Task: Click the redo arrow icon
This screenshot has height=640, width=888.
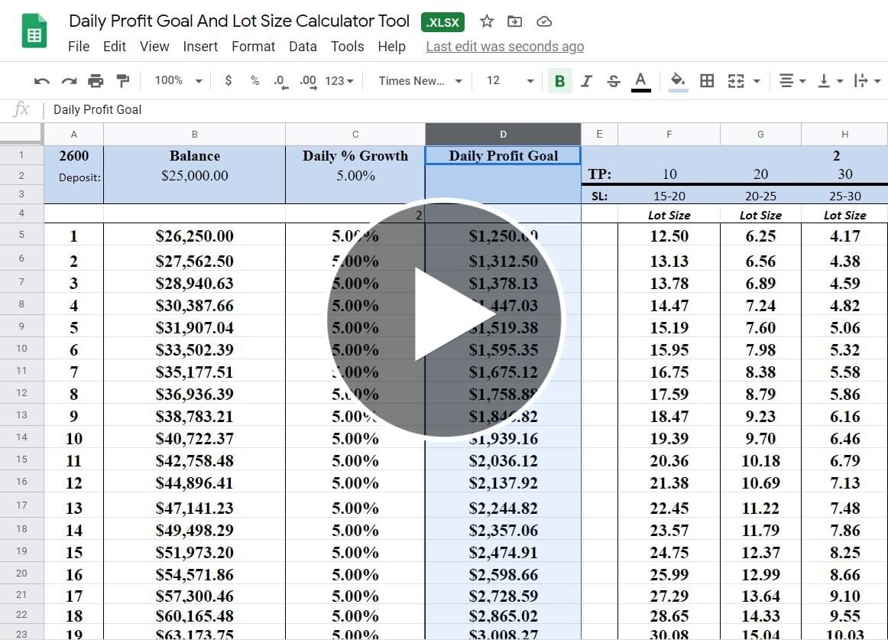Action: pyautogui.click(x=69, y=81)
